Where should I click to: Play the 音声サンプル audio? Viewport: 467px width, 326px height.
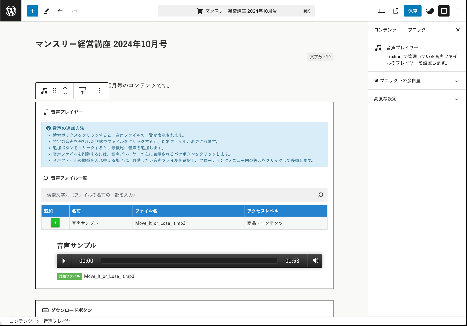64,261
